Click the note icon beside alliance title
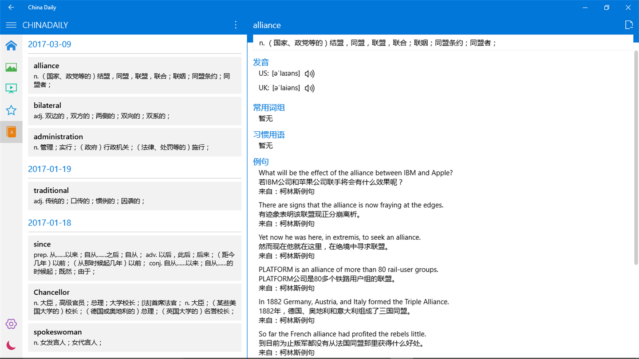The height and width of the screenshot is (359, 639). tap(629, 25)
